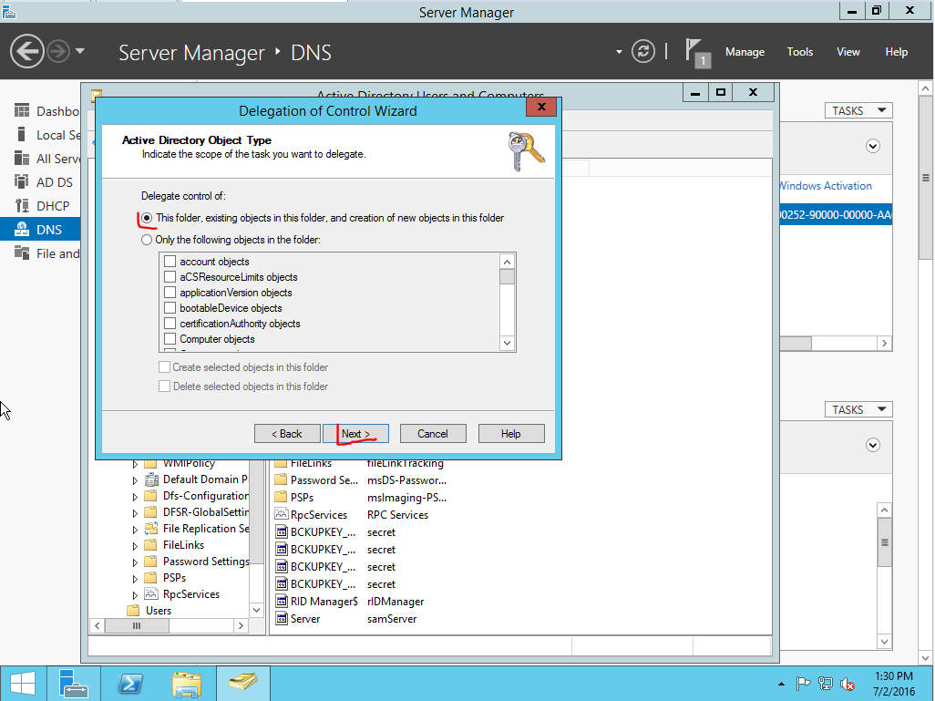Open File Explorer from the taskbar
935x701 pixels.
pos(187,684)
